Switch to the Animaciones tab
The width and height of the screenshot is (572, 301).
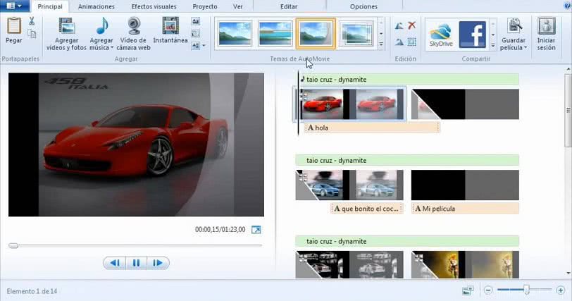[97, 6]
